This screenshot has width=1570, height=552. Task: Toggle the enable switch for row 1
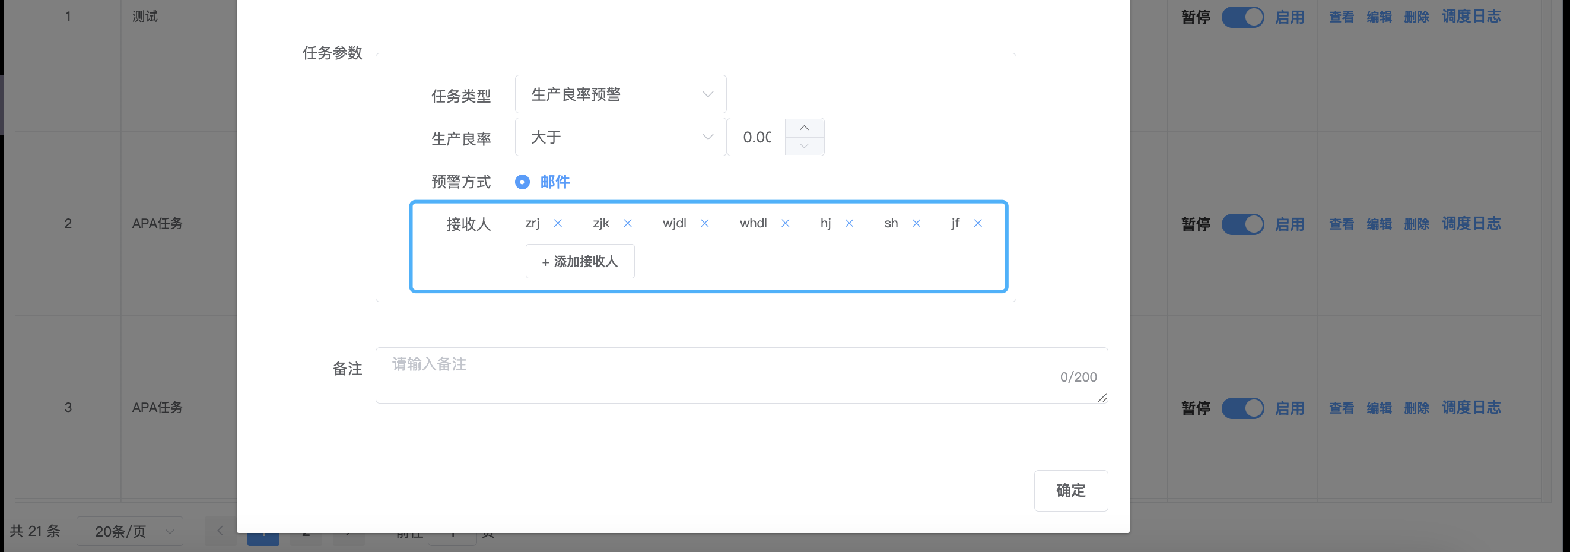click(1242, 17)
